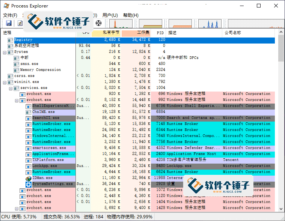This screenshot has height=221, width=285.
Task: Click the '提交负荷: 36.53%' status entry
Action: tap(62, 216)
